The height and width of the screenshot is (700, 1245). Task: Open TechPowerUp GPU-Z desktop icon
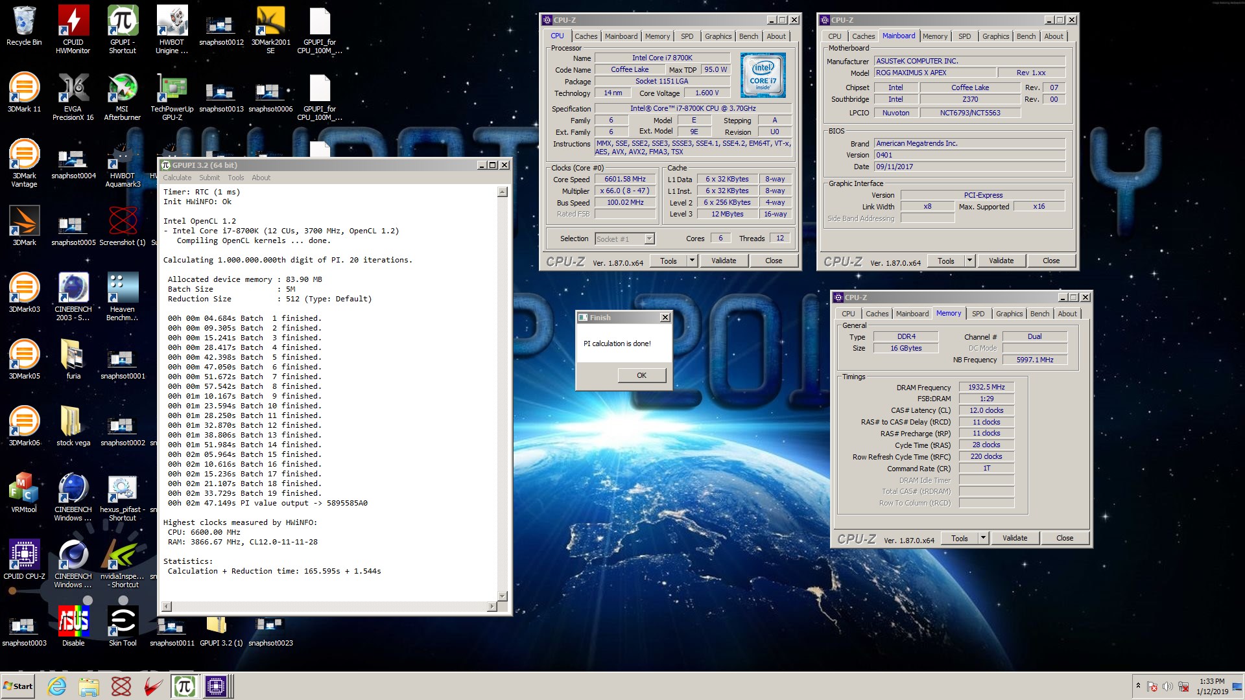click(172, 97)
